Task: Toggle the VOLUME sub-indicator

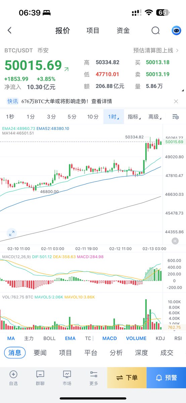Action: click(136, 338)
